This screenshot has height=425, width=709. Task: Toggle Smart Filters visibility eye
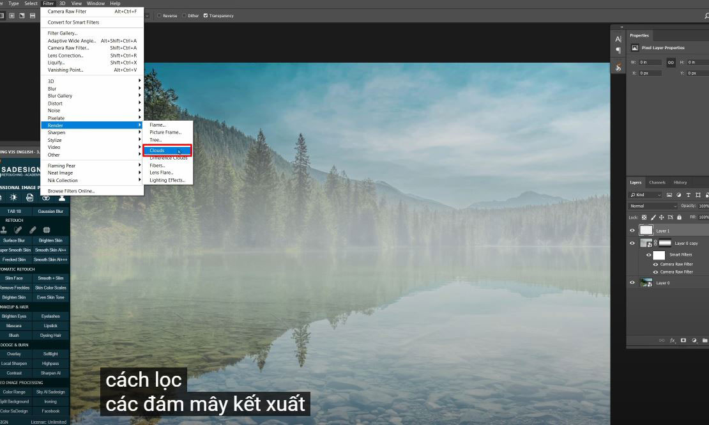coord(649,255)
